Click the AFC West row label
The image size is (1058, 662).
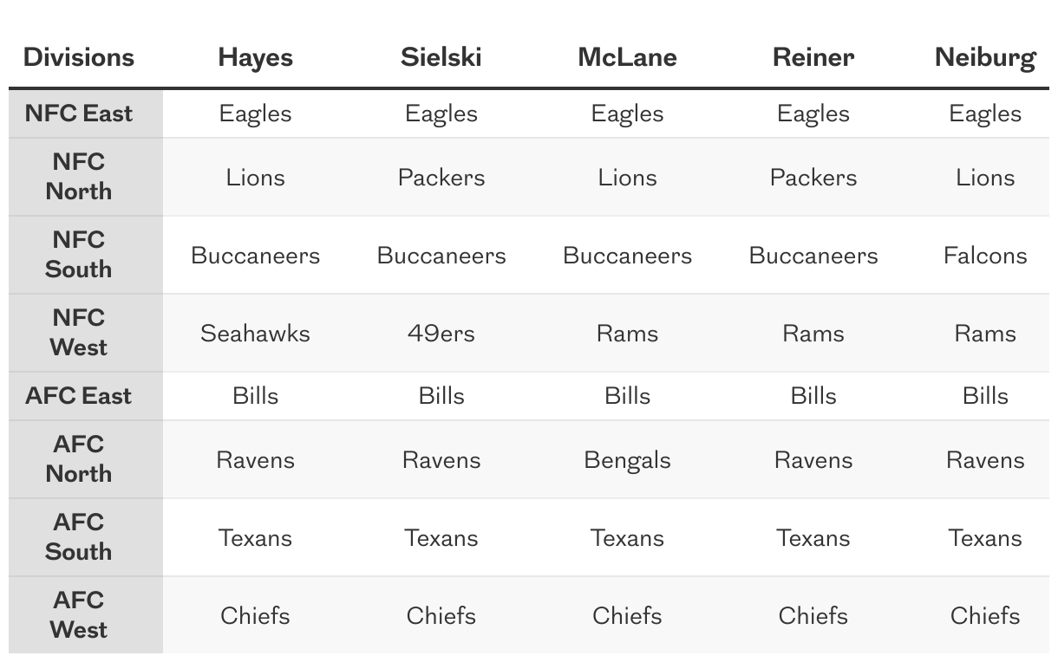click(79, 615)
